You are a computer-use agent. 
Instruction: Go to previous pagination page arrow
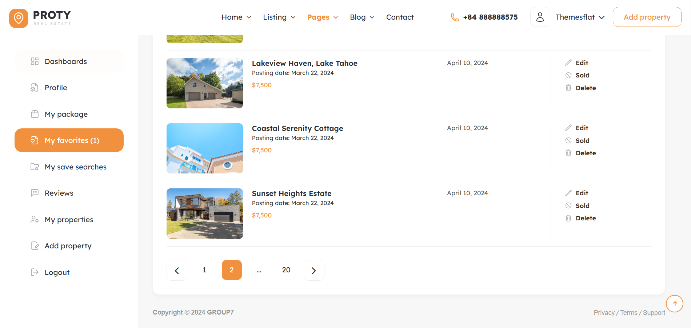coord(177,270)
